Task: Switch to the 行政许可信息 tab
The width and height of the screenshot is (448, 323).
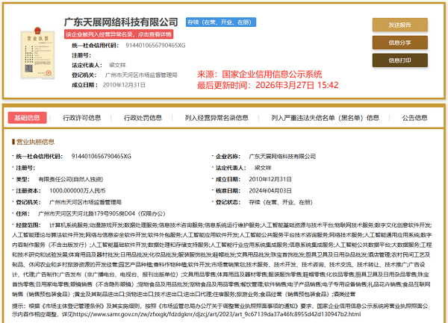Action: click(x=82, y=118)
